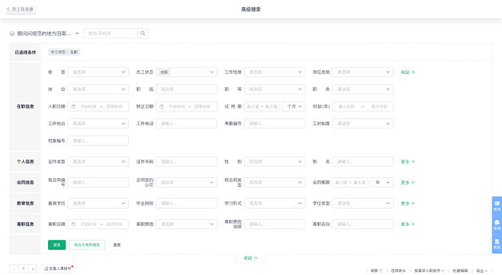Screen dimensions: 502x275
Task: Open the 职务 dropdown
Action: (x=362, y=89)
